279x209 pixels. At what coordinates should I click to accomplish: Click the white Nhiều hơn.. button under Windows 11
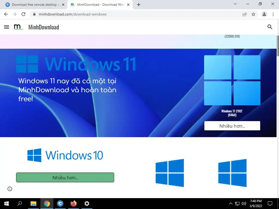(x=232, y=126)
